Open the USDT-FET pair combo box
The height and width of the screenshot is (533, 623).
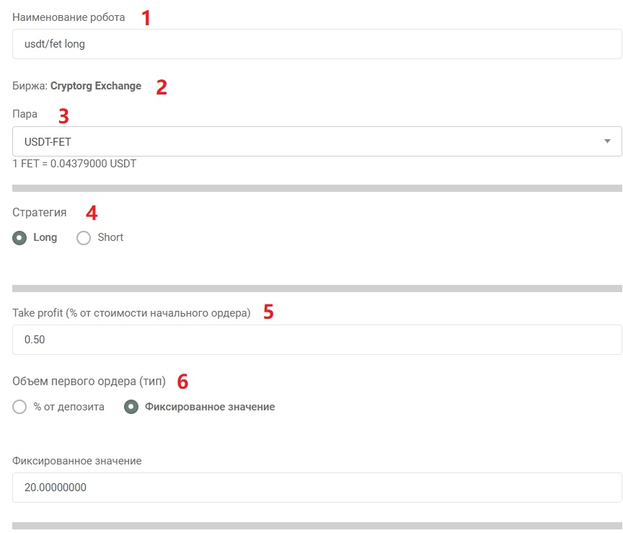click(317, 141)
